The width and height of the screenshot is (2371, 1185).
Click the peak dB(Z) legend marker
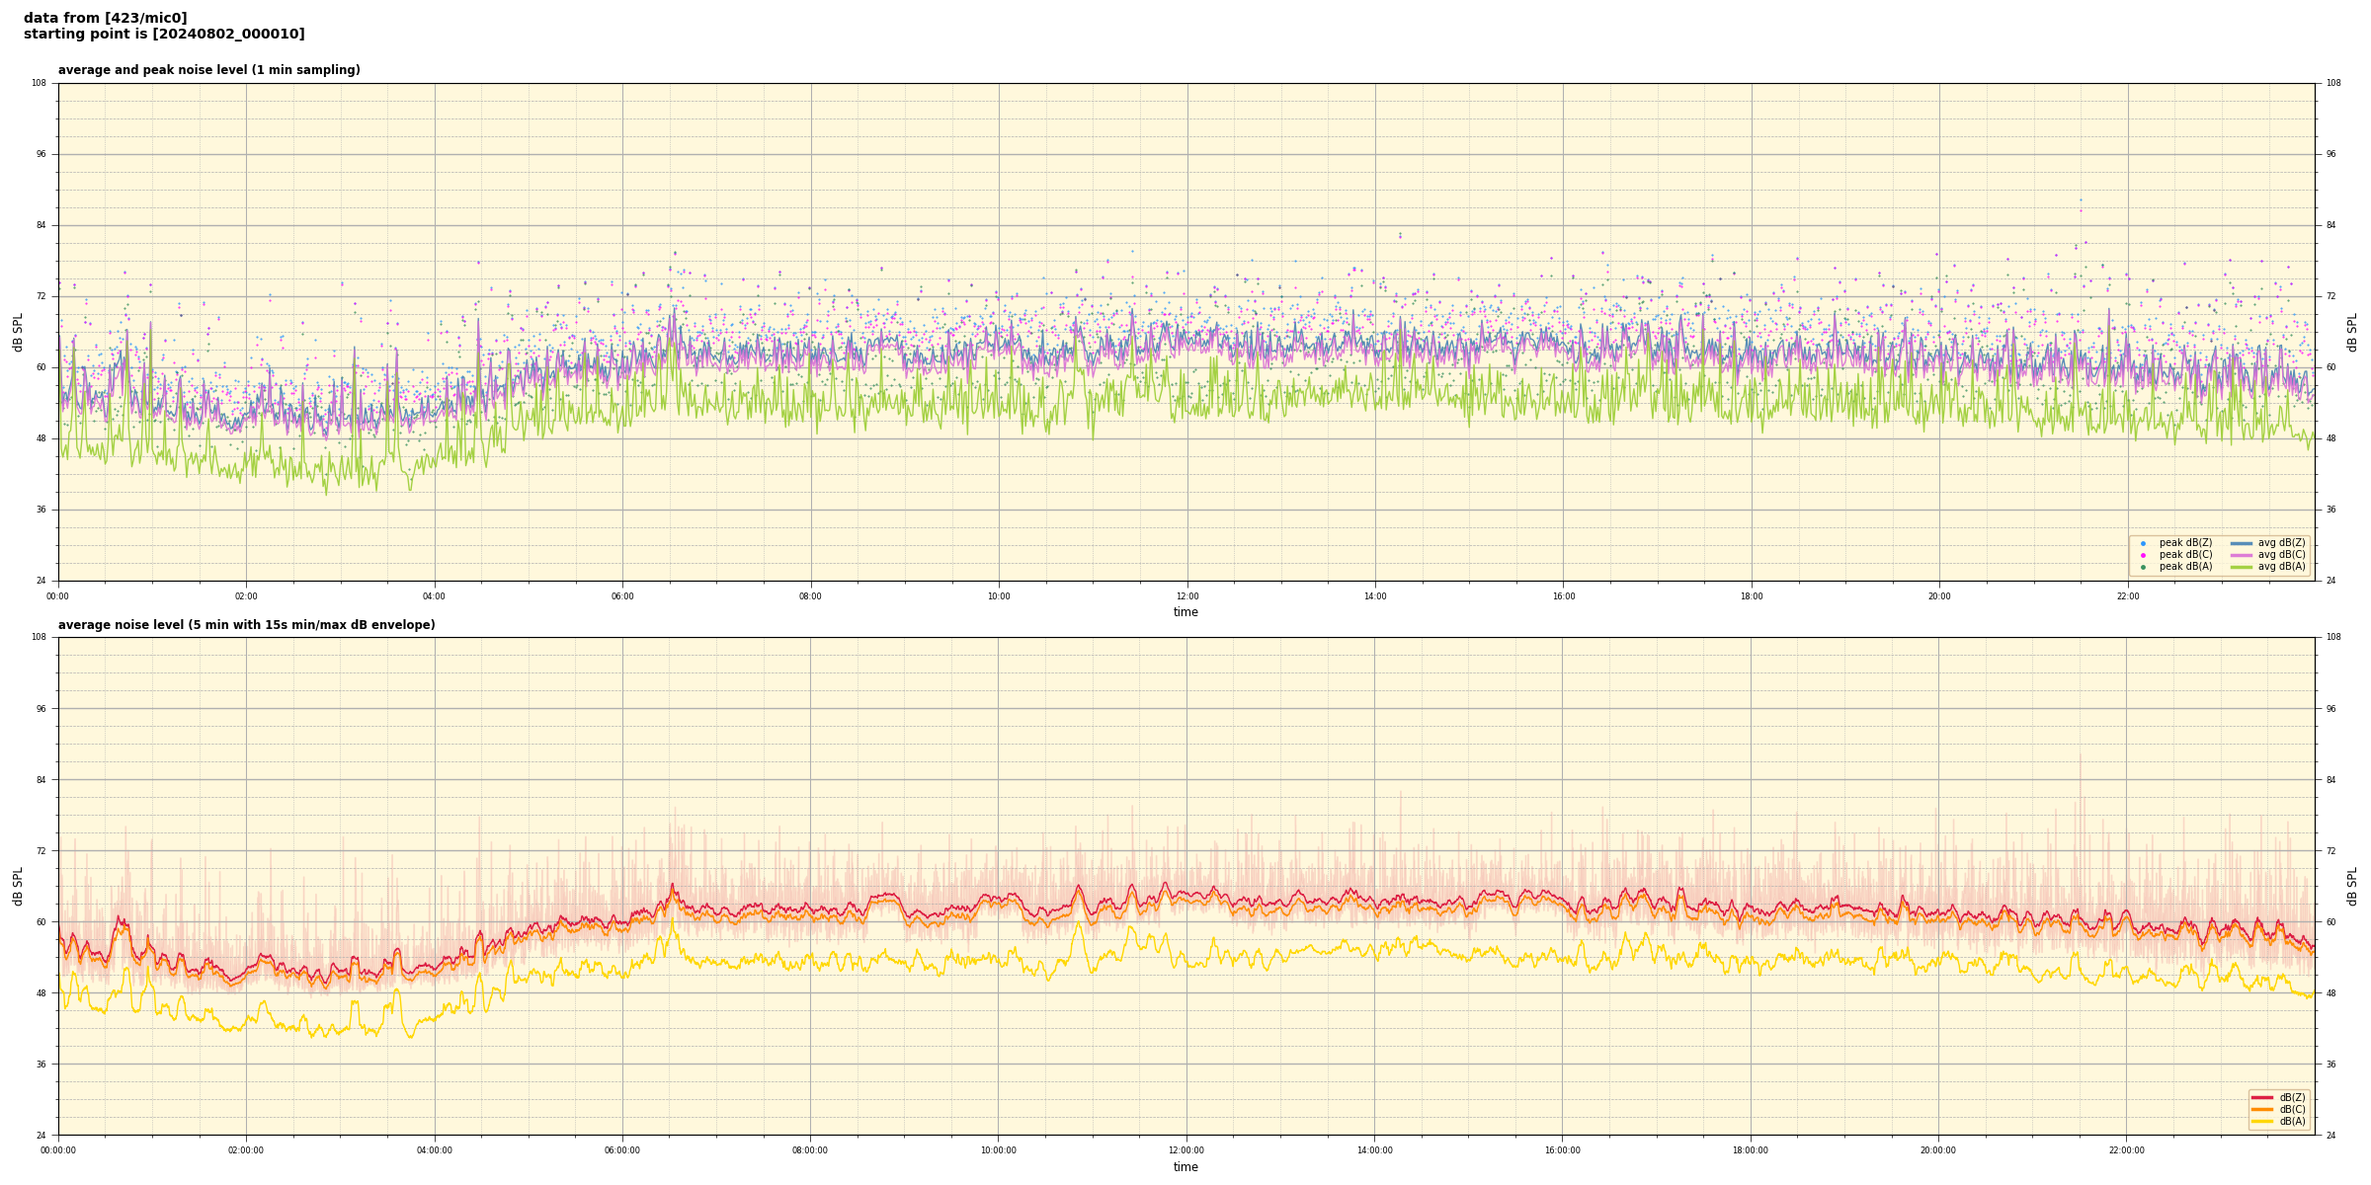point(2143,543)
